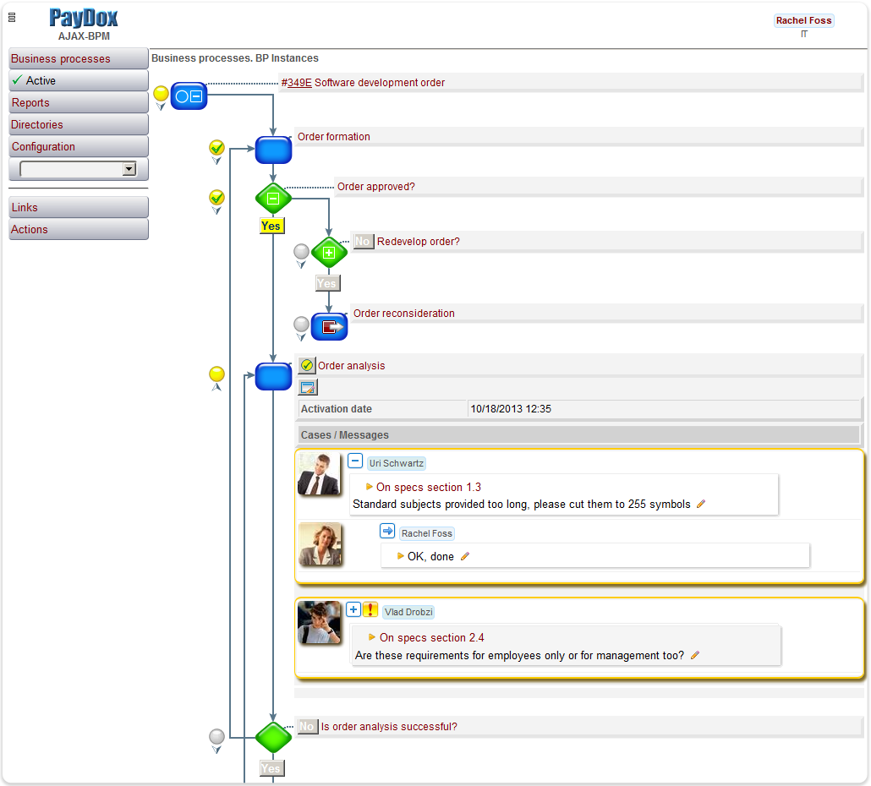Click the 'Order reconsideration' step title

(x=404, y=313)
